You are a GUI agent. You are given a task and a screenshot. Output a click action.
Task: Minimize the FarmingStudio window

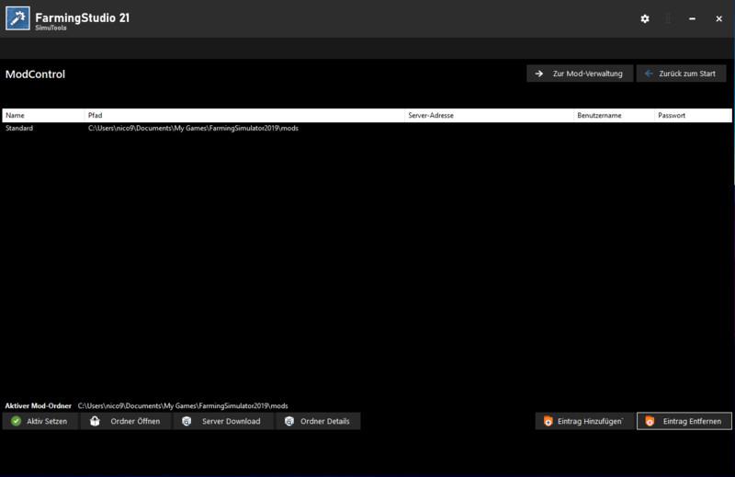(692, 19)
